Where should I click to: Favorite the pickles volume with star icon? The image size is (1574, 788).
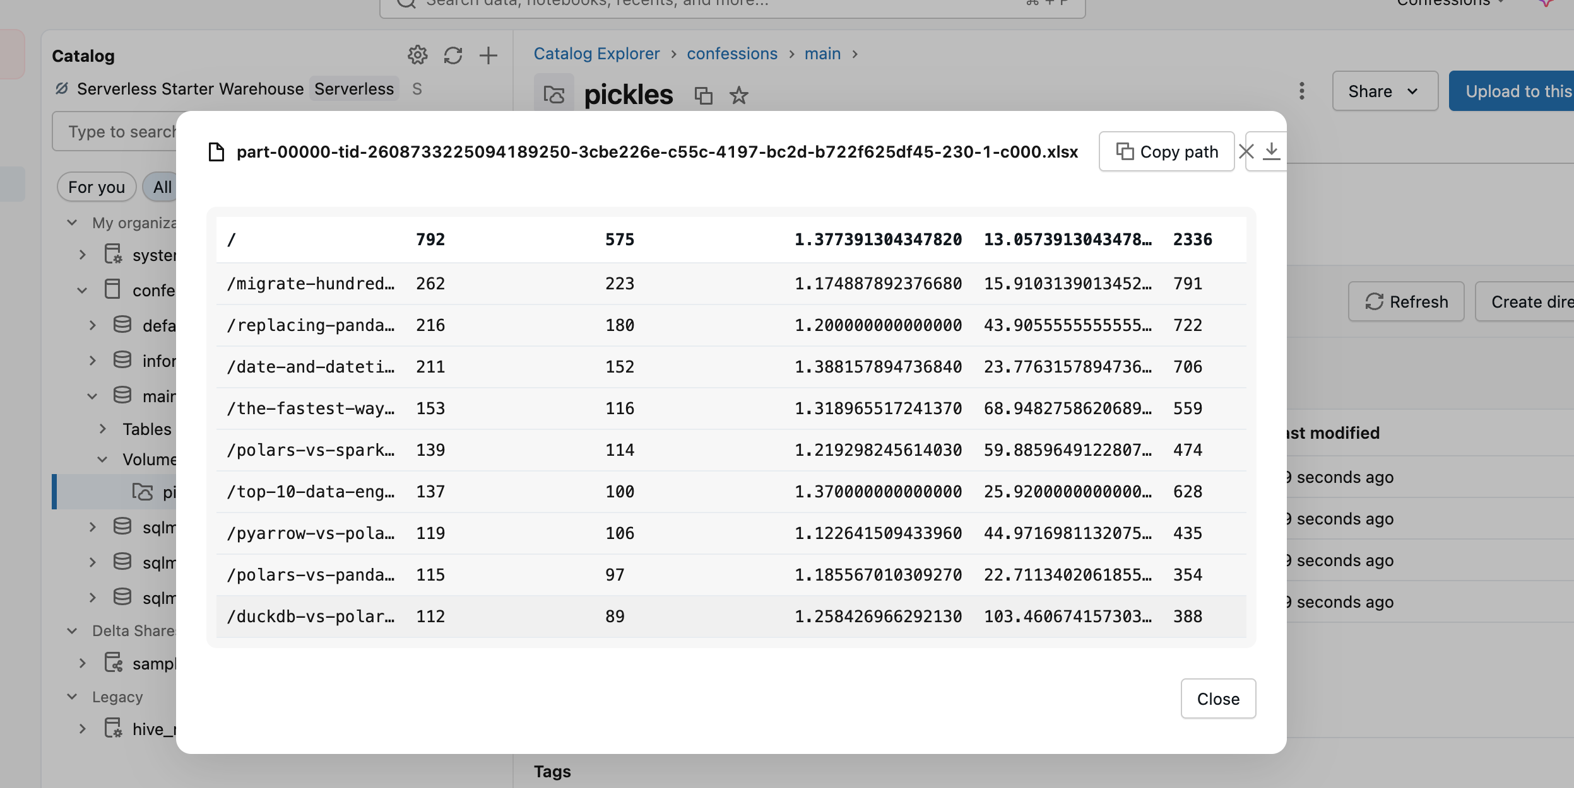(x=738, y=96)
